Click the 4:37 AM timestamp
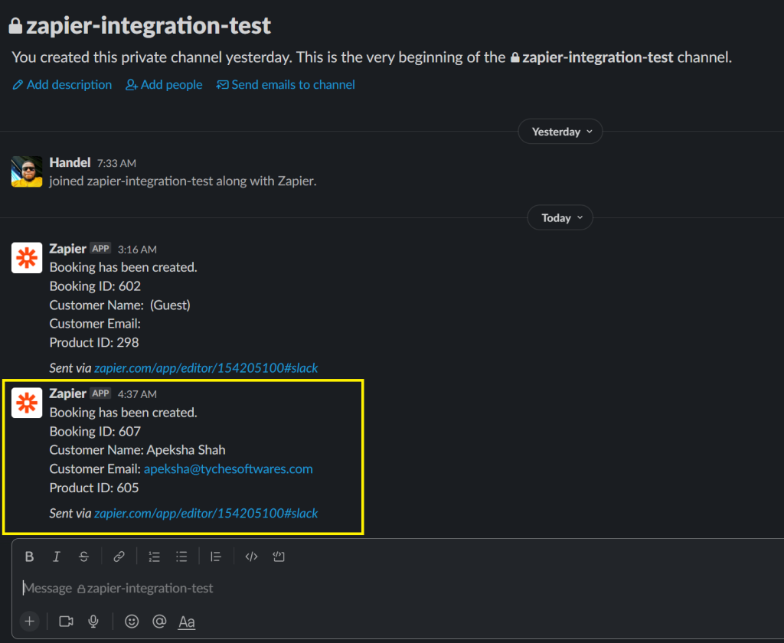Screen dimensions: 784x643 [x=137, y=394]
